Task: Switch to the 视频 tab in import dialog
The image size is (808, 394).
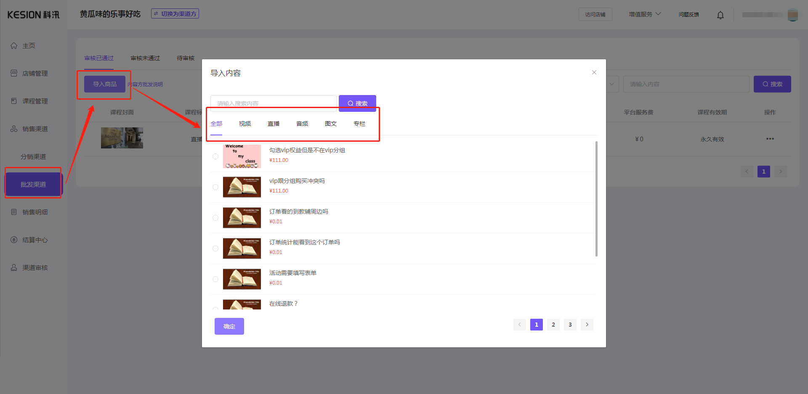Action: [244, 123]
